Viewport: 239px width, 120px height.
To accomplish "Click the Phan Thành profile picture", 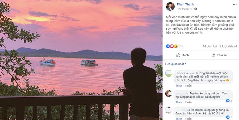I will coord(170,6).
